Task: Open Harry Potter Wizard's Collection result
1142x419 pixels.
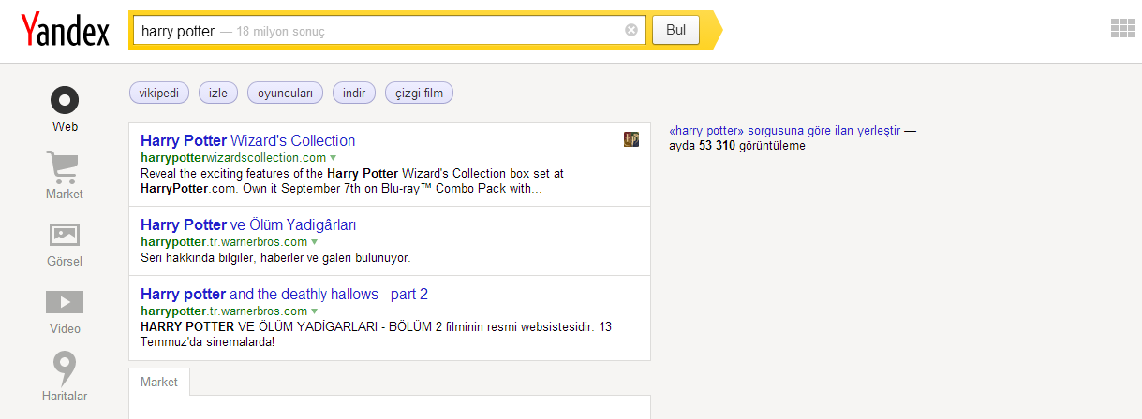Action: point(247,140)
